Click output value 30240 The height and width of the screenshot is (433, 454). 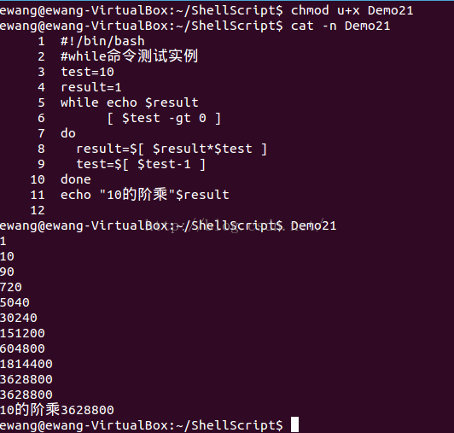click(x=19, y=318)
